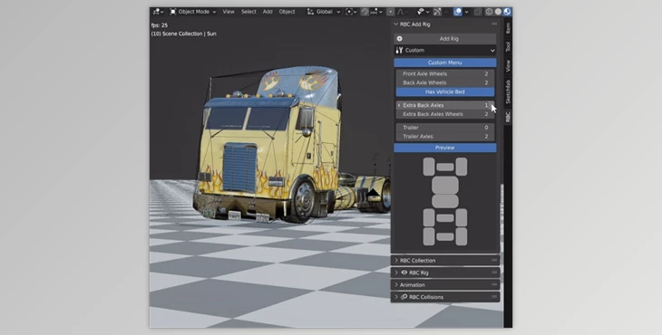The width and height of the screenshot is (662, 335).
Task: Click the RBC Collisions panel drag grip
Action: click(x=494, y=297)
